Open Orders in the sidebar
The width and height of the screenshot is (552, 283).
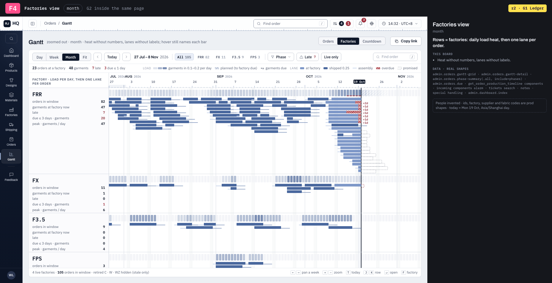click(11, 141)
